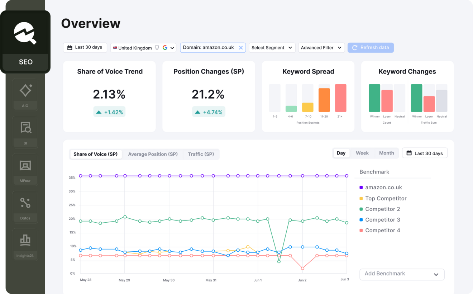Remove the amazon.co.uk domain filter
Viewport: 473px width, 294px height.
click(x=241, y=48)
